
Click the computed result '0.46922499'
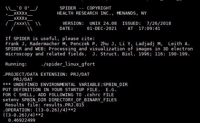tap(22, 120)
